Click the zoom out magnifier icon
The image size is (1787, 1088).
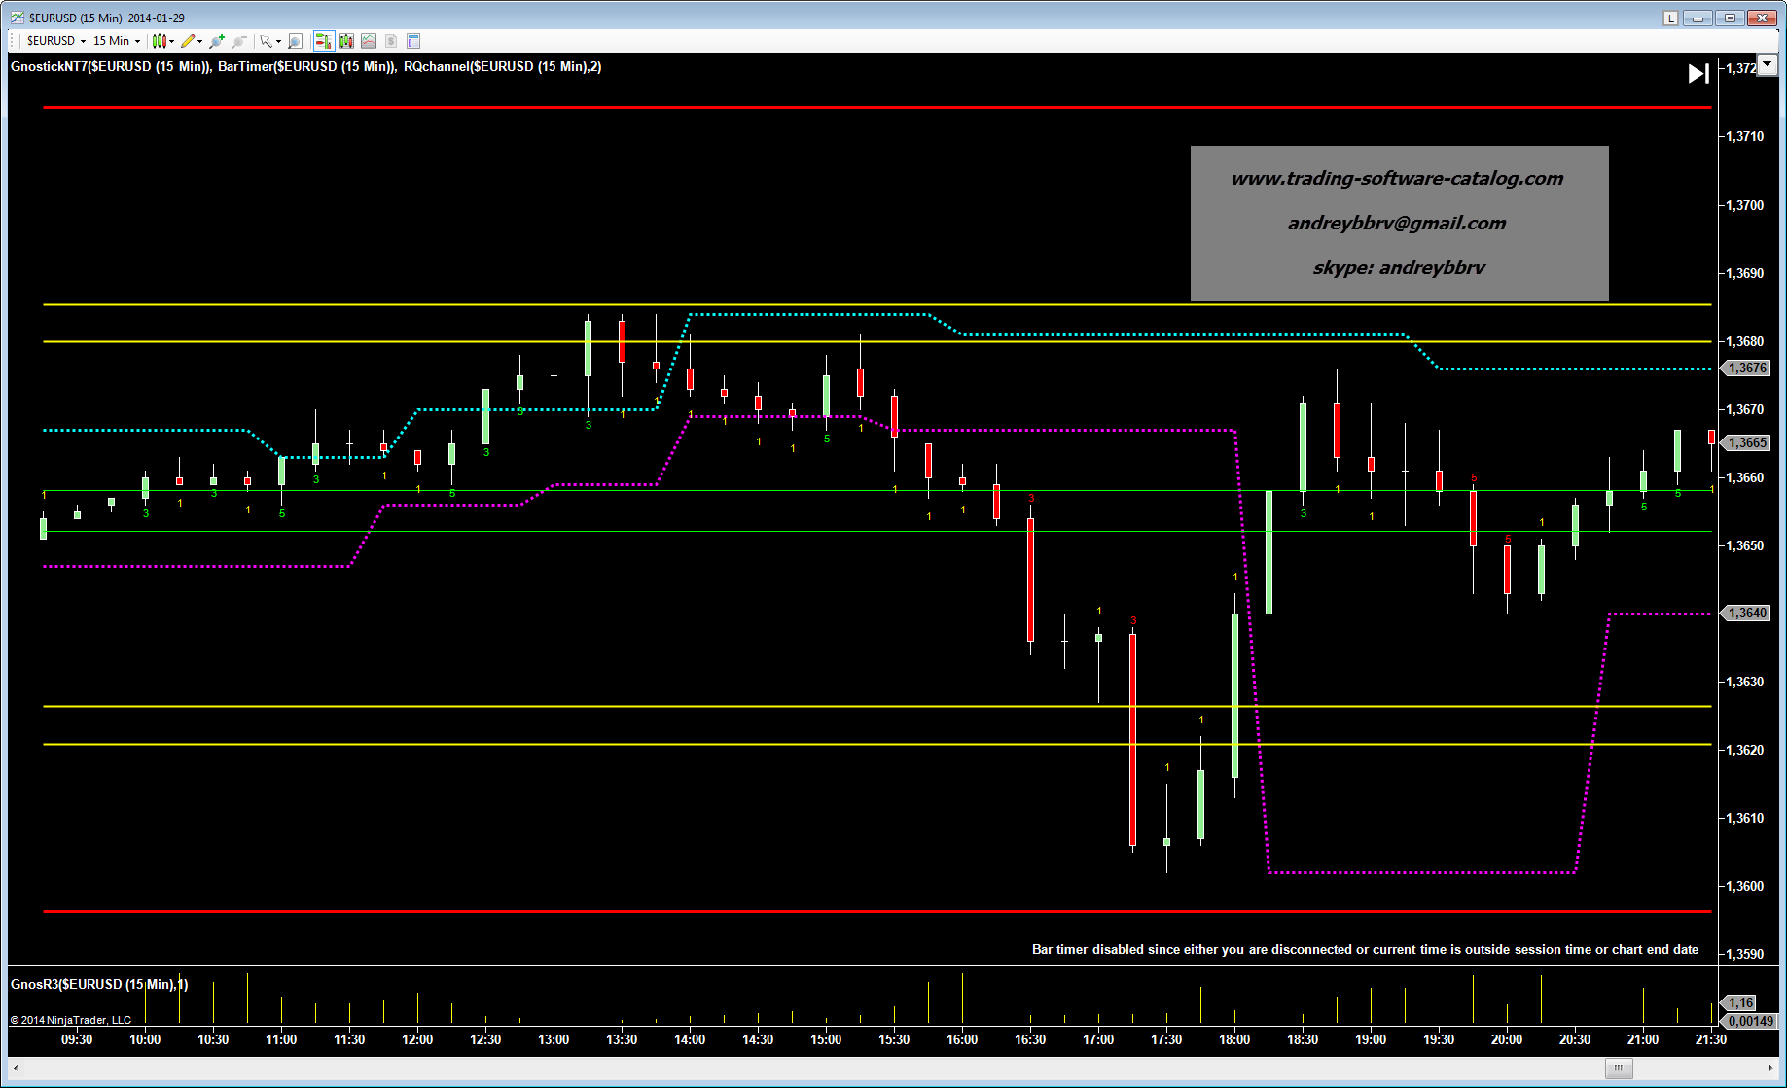click(x=238, y=41)
